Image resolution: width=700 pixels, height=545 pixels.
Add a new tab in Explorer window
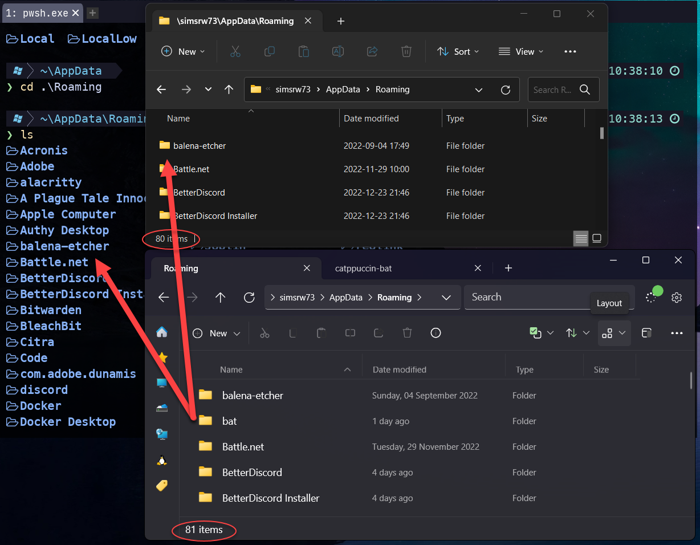tap(340, 21)
